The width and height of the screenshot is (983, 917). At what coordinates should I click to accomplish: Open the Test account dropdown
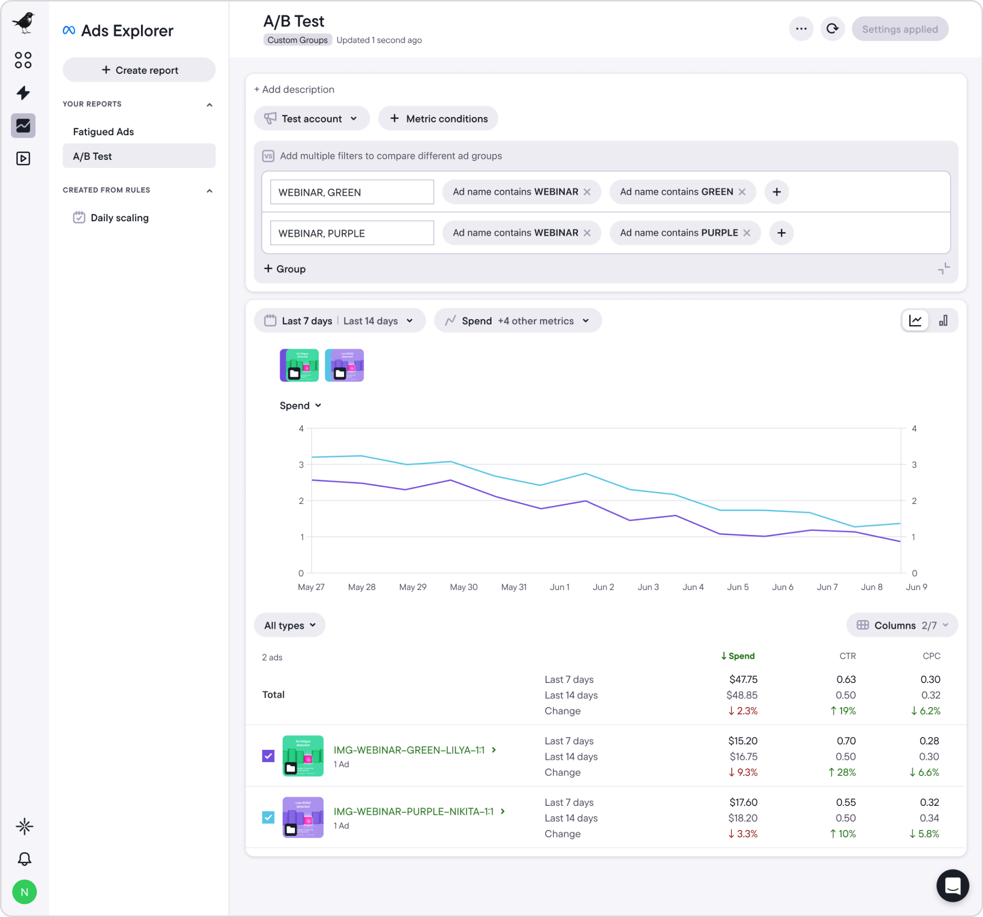[312, 118]
